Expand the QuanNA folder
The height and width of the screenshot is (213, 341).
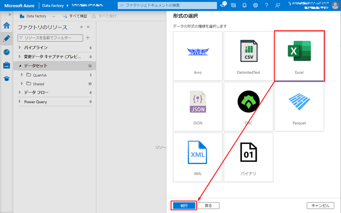point(22,75)
